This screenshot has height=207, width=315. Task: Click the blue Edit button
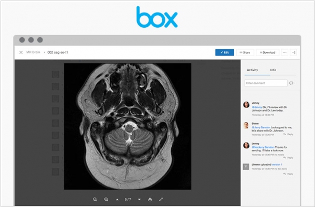[x=225, y=52]
